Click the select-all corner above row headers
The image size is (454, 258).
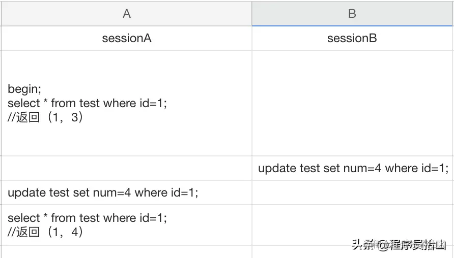tap(1, 14)
